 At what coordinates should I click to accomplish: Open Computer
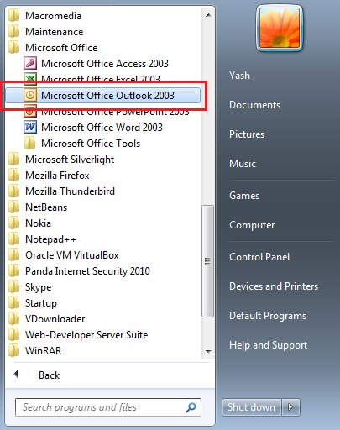252,225
